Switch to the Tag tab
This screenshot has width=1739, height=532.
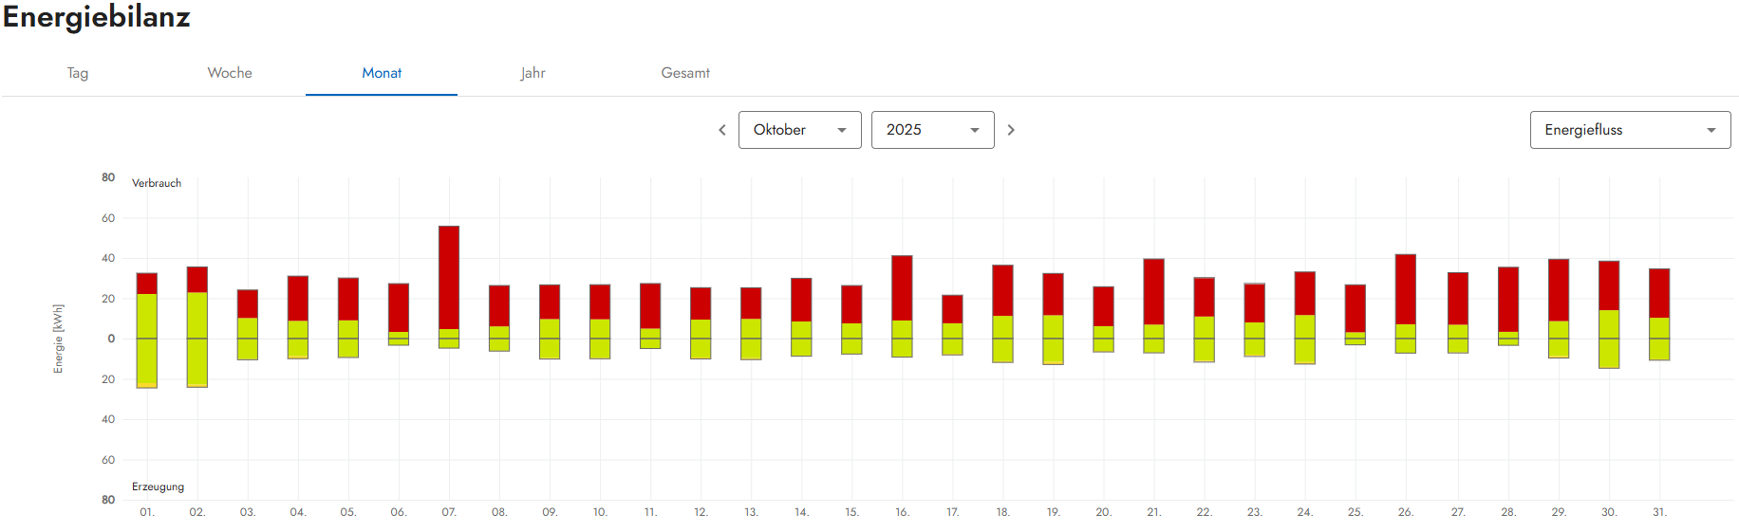(78, 73)
